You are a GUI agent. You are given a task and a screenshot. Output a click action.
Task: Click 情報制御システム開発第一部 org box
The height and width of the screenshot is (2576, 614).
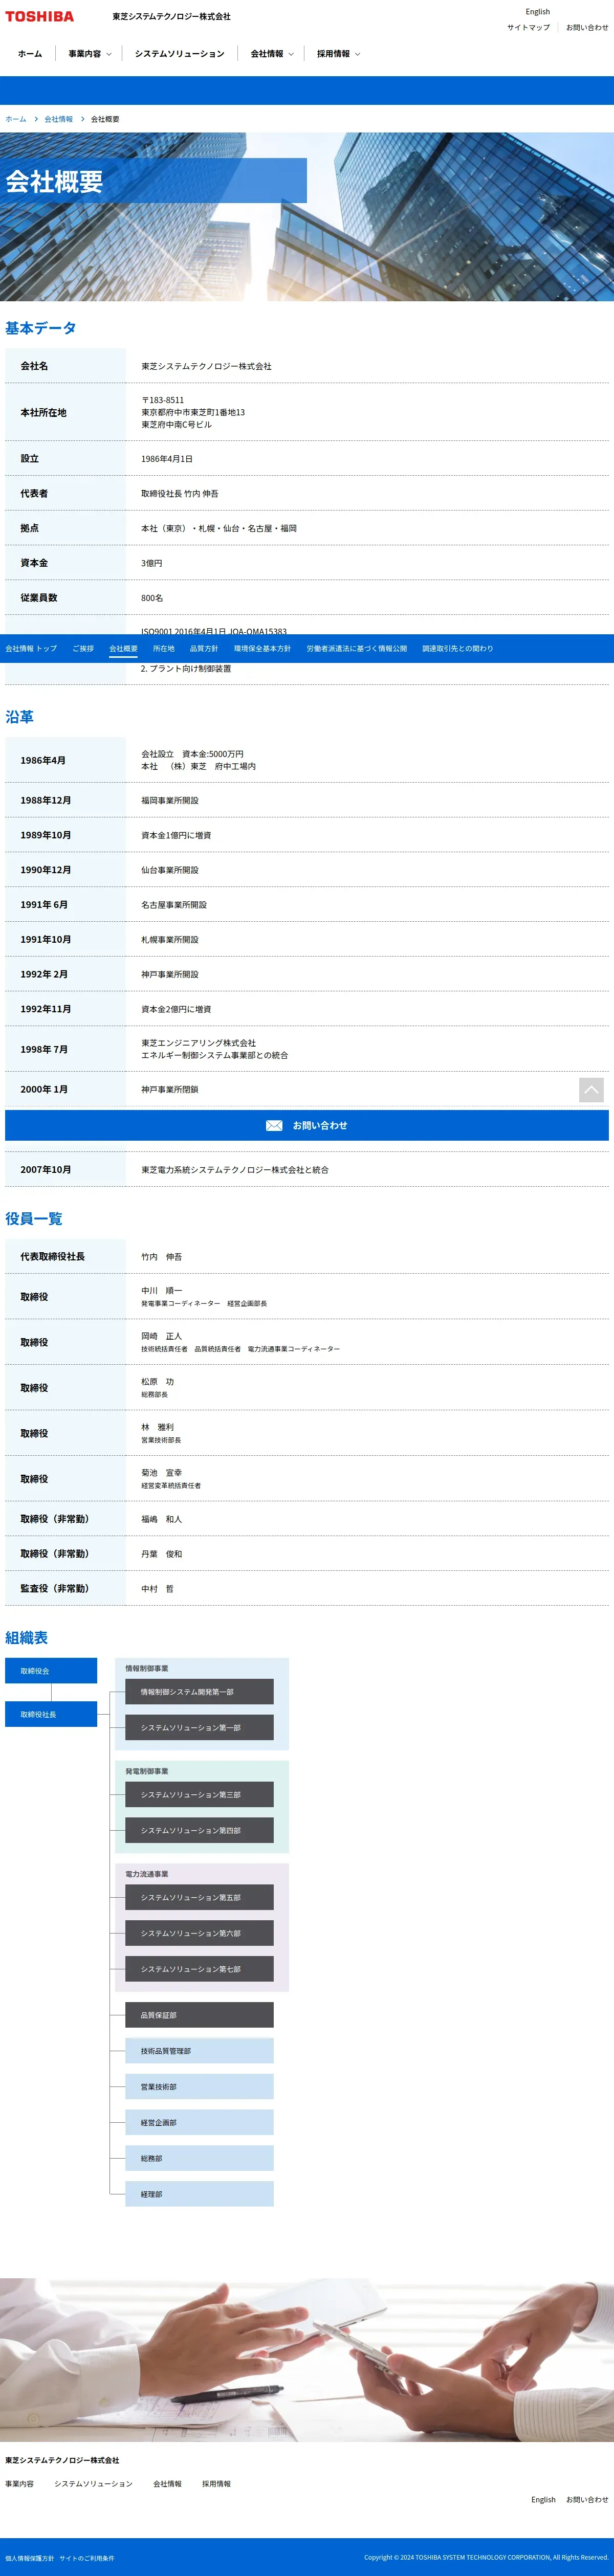coord(199,1692)
